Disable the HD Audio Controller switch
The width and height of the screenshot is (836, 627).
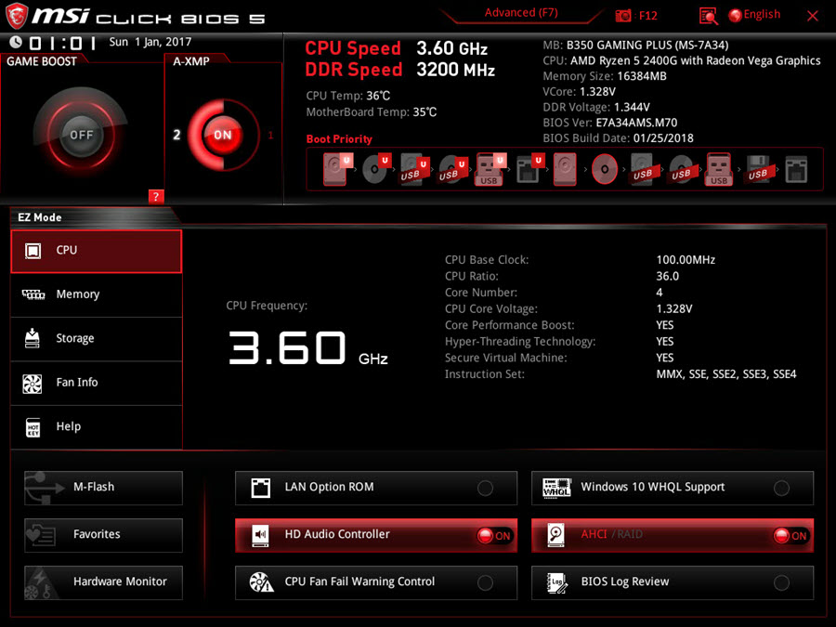(x=493, y=536)
